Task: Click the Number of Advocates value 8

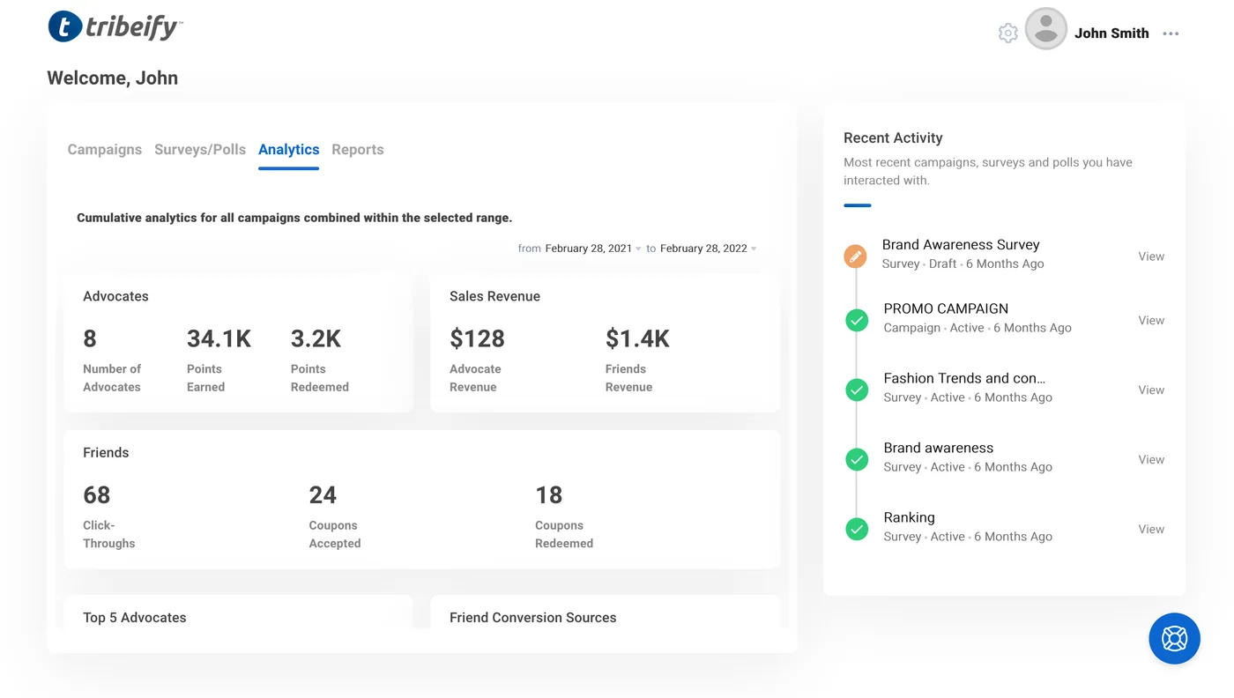Action: [90, 338]
